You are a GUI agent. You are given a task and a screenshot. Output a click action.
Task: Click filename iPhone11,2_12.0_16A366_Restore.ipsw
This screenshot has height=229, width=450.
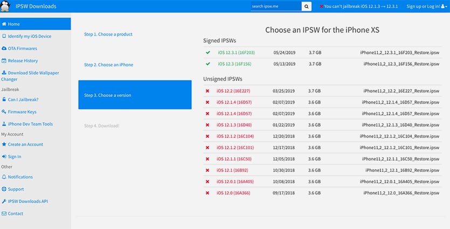401,193
